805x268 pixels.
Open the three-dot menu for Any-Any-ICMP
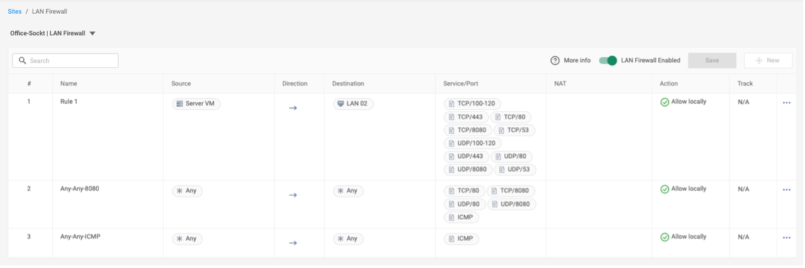pos(786,238)
